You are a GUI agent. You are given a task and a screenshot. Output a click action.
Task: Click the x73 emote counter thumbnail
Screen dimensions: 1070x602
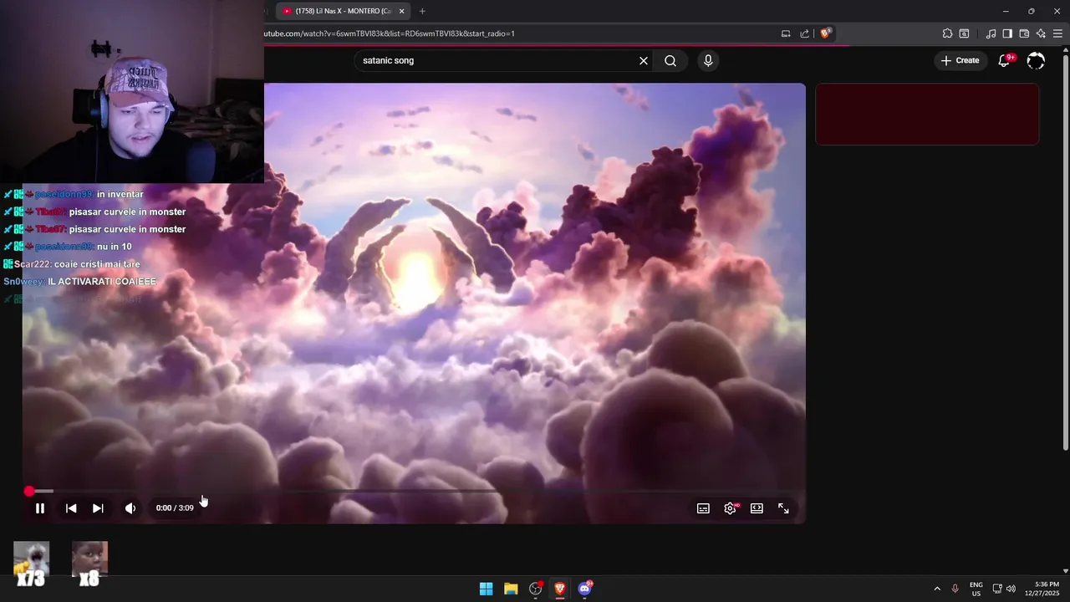31,564
